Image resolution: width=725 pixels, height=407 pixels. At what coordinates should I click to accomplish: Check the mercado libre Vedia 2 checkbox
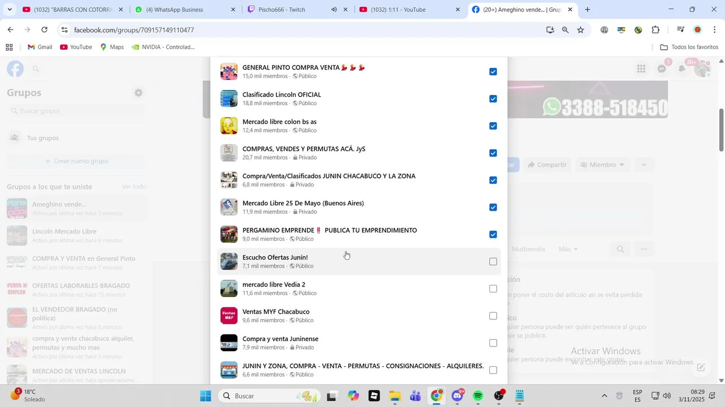coord(493,289)
